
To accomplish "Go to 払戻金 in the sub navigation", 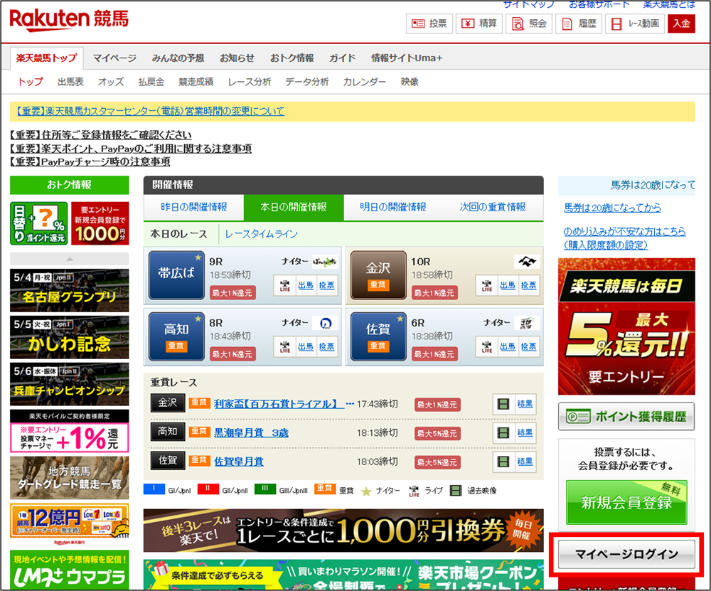I will click(151, 82).
